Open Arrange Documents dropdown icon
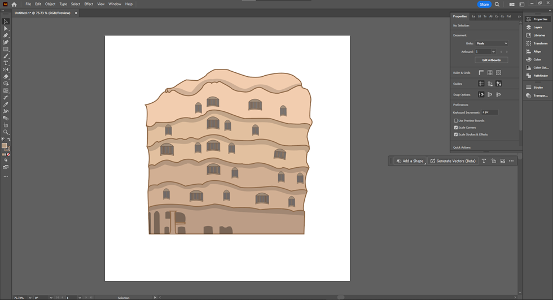553x300 pixels. pyautogui.click(x=512, y=4)
